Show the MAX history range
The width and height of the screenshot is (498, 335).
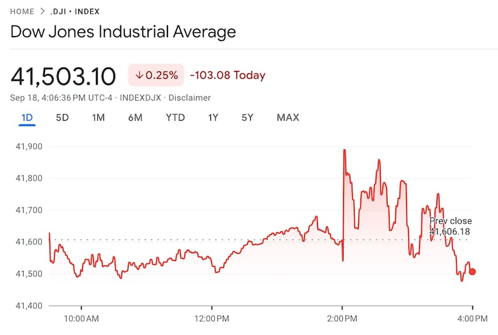click(x=288, y=117)
